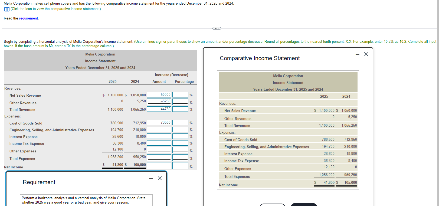Select Total Revenues amount field

tap(159, 109)
